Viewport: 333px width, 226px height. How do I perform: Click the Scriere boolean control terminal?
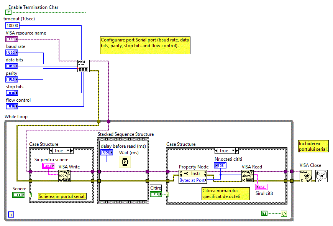pyautogui.click(x=18, y=195)
